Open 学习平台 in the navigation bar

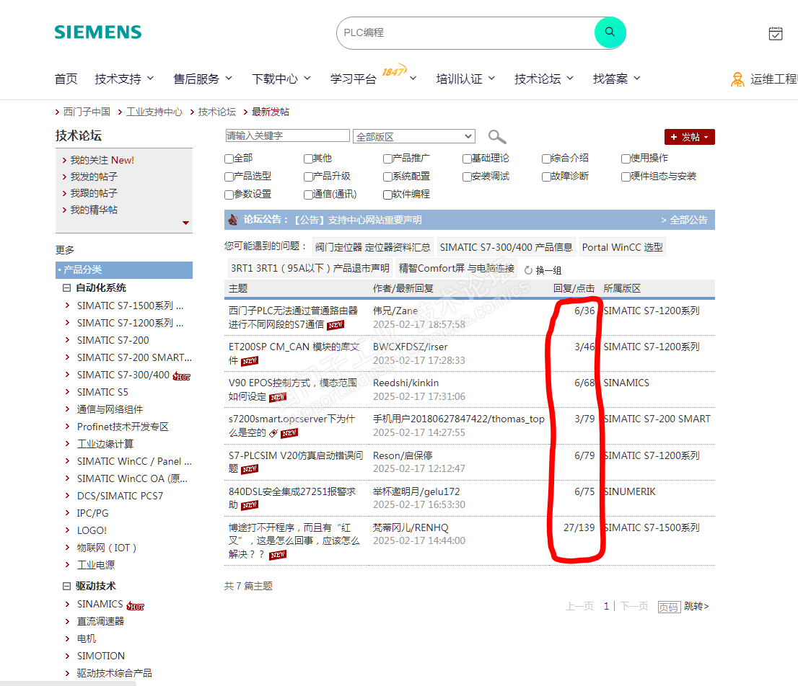pos(354,79)
